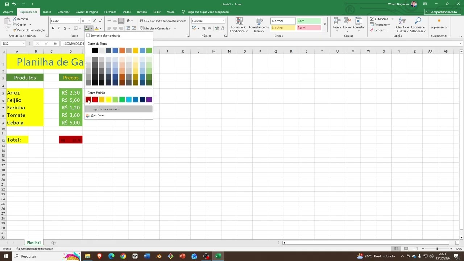This screenshot has height=261, width=464.
Task: Pick the yellow standard color swatch
Action: point(108,100)
